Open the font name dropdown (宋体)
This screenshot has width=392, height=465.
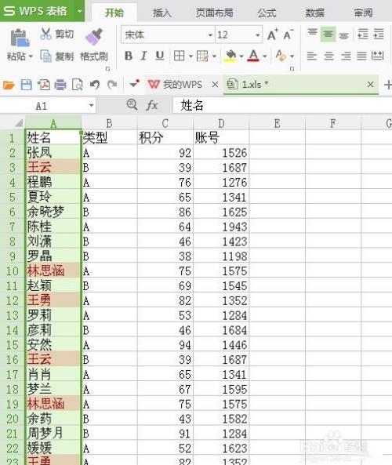tap(210, 35)
